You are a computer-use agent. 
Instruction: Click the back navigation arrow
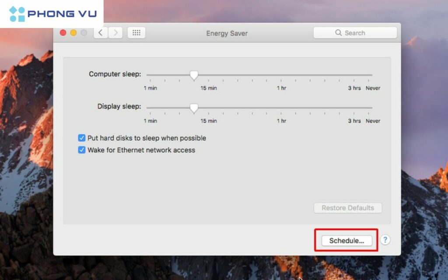point(100,32)
